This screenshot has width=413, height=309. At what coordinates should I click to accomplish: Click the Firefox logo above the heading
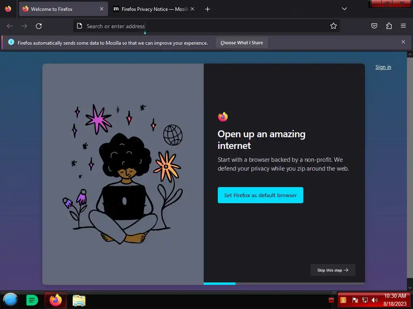click(x=223, y=117)
